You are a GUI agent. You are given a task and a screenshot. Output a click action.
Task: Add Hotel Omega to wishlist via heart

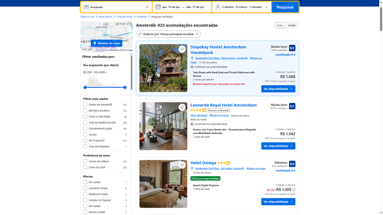click(182, 165)
